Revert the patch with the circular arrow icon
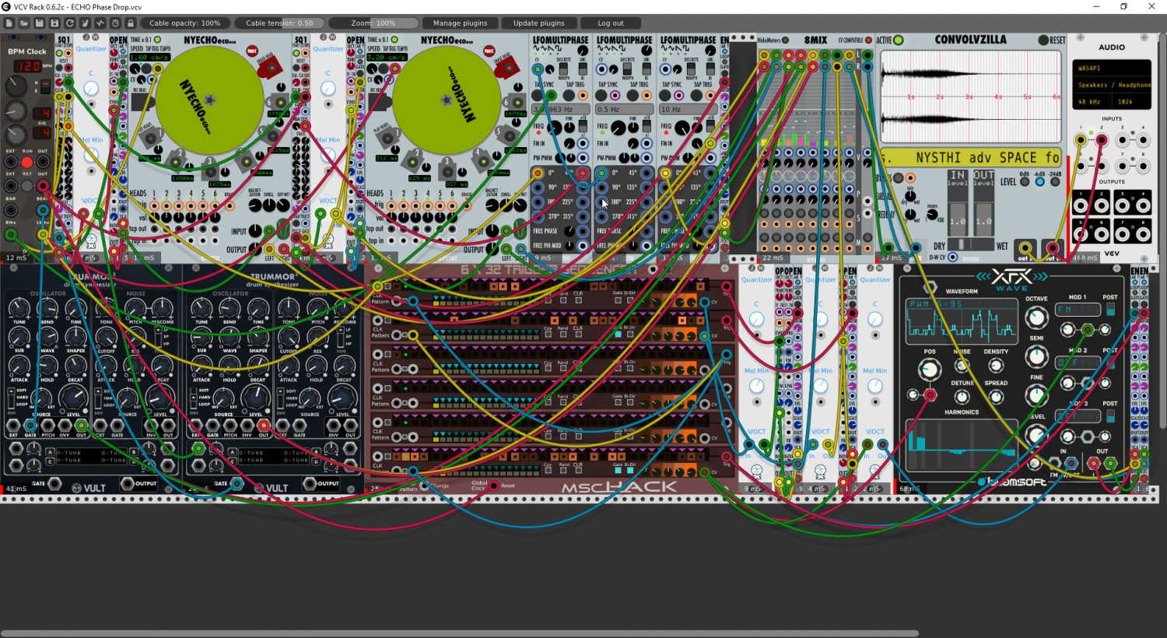Image resolution: width=1167 pixels, height=638 pixels. tap(70, 23)
